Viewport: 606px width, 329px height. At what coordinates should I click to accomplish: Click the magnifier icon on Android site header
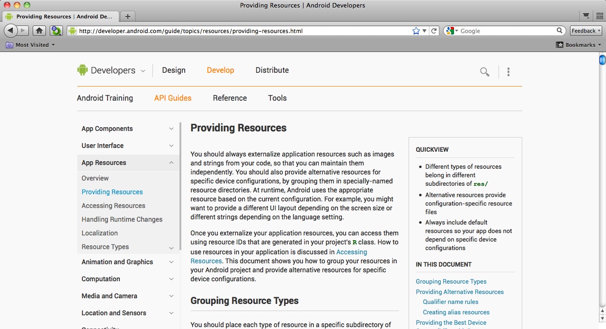[x=484, y=72]
